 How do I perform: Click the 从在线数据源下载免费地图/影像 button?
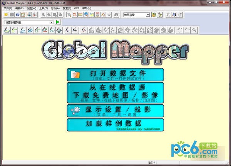pos(115,93)
